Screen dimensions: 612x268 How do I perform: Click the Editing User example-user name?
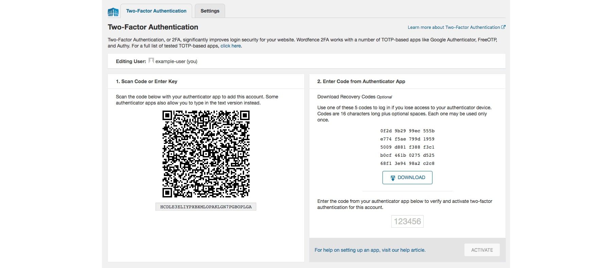(176, 61)
